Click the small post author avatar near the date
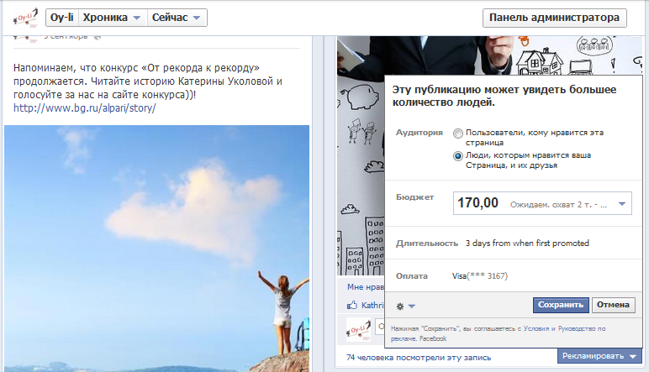Image resolution: width=649 pixels, height=372 pixels. point(26,39)
